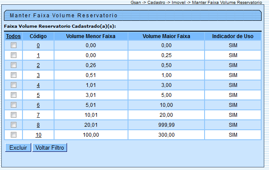Click the Manter Faixa Volume Reservatorio title
This screenshot has height=170, width=269.
(64, 16)
